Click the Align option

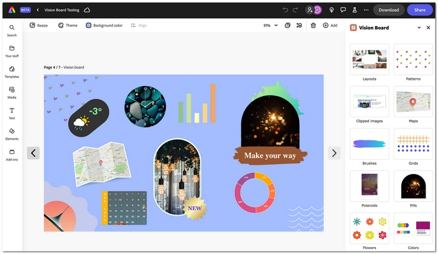pyautogui.click(x=139, y=26)
